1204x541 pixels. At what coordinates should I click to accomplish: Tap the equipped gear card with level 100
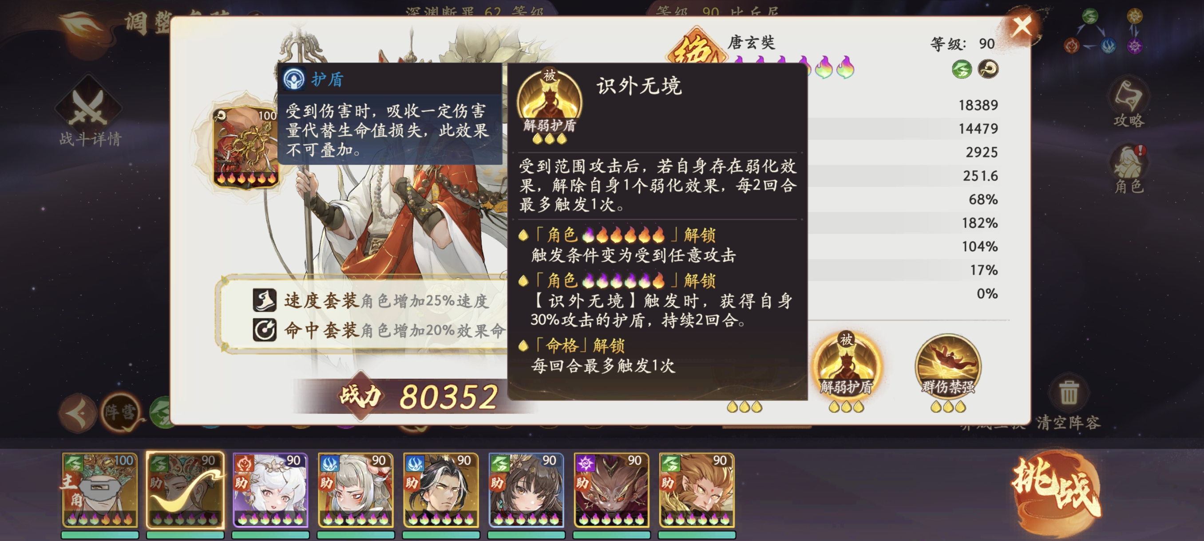(x=246, y=148)
